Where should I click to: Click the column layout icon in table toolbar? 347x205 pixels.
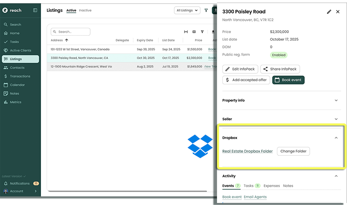[x=194, y=32]
